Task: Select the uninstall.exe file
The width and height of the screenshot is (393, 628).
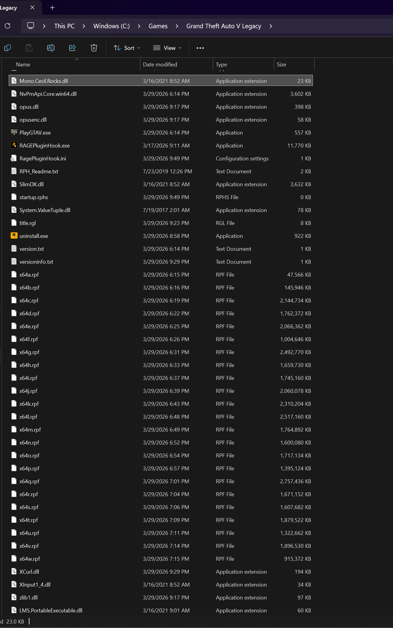Action: coord(34,236)
